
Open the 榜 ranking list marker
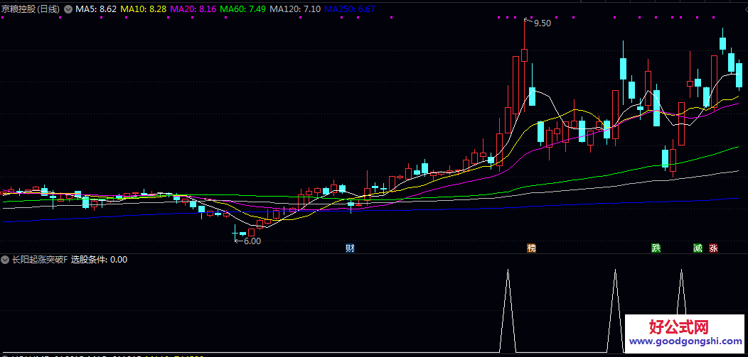[x=531, y=248]
